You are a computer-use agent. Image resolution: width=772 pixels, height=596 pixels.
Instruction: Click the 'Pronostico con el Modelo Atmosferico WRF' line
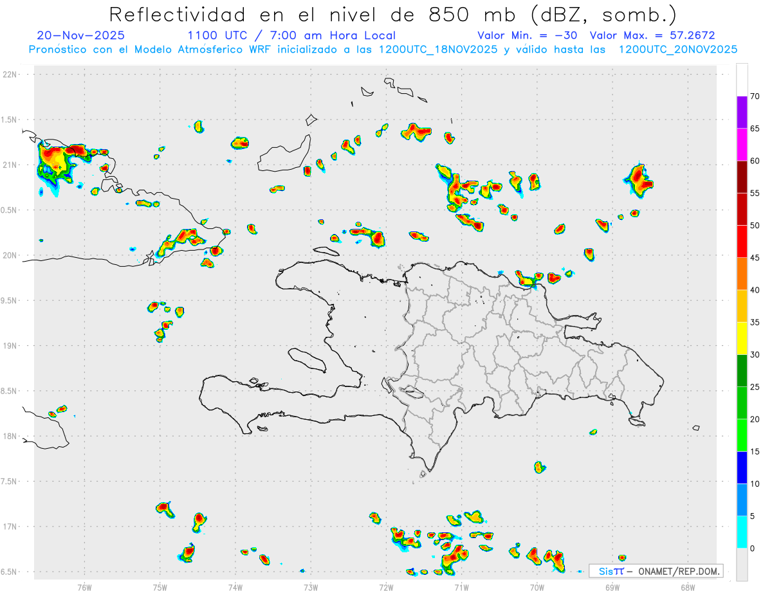pos(383,50)
